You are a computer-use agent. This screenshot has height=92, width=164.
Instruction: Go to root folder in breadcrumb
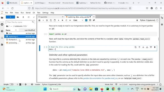click(7, 26)
